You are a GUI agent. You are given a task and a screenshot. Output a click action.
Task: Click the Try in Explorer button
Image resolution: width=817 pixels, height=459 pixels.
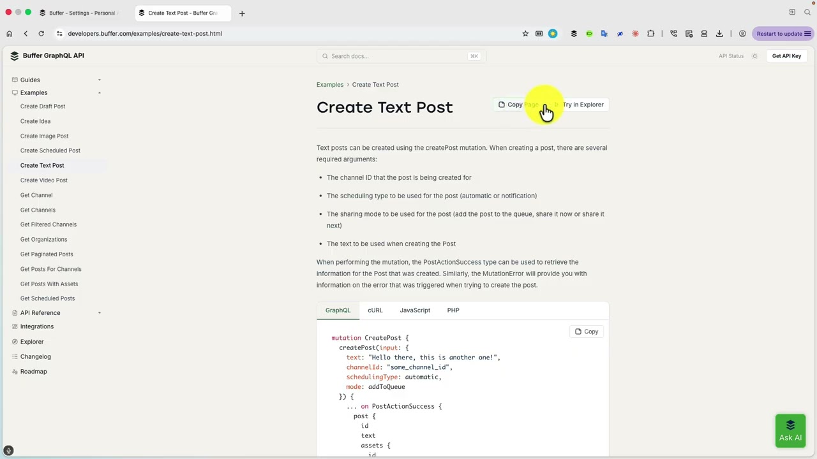pyautogui.click(x=579, y=105)
